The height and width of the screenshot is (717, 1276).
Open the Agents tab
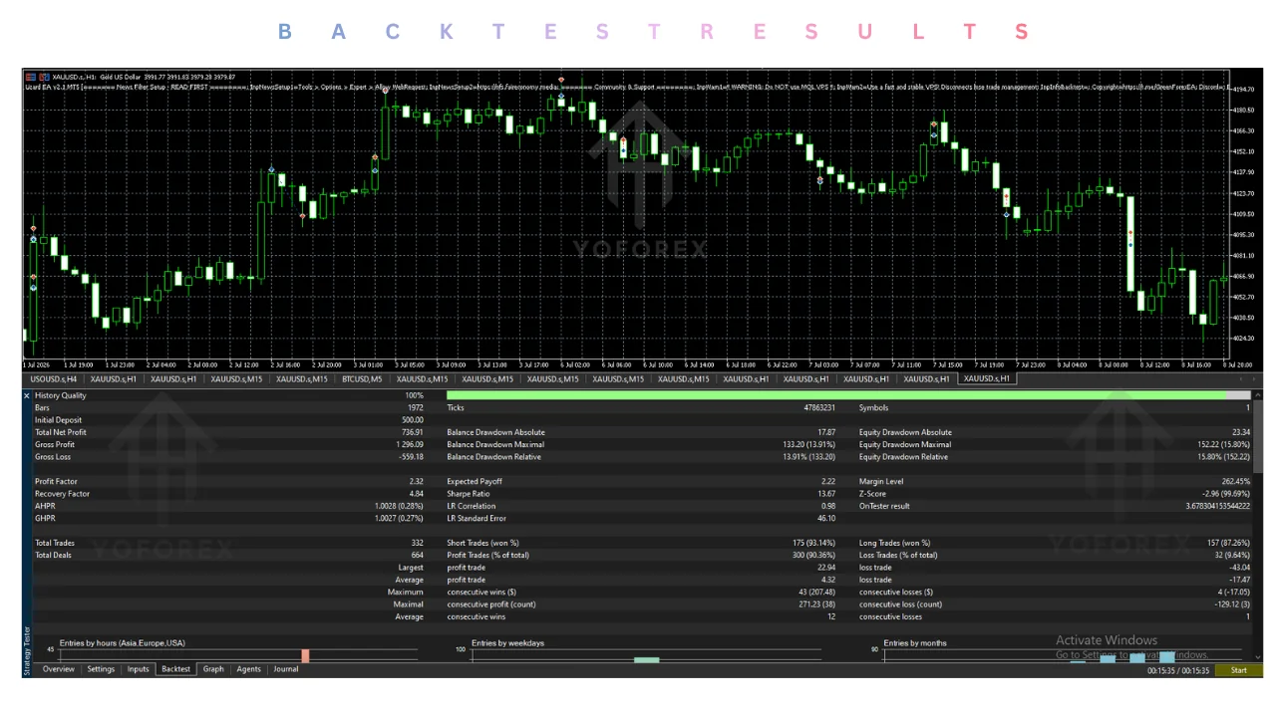249,669
